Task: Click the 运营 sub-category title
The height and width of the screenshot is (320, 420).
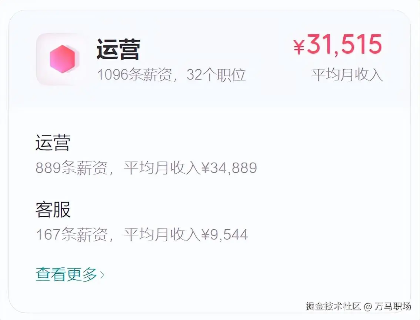Action: (53, 143)
